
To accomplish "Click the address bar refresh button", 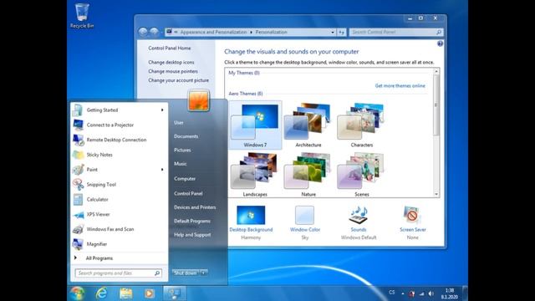I will click(x=342, y=32).
